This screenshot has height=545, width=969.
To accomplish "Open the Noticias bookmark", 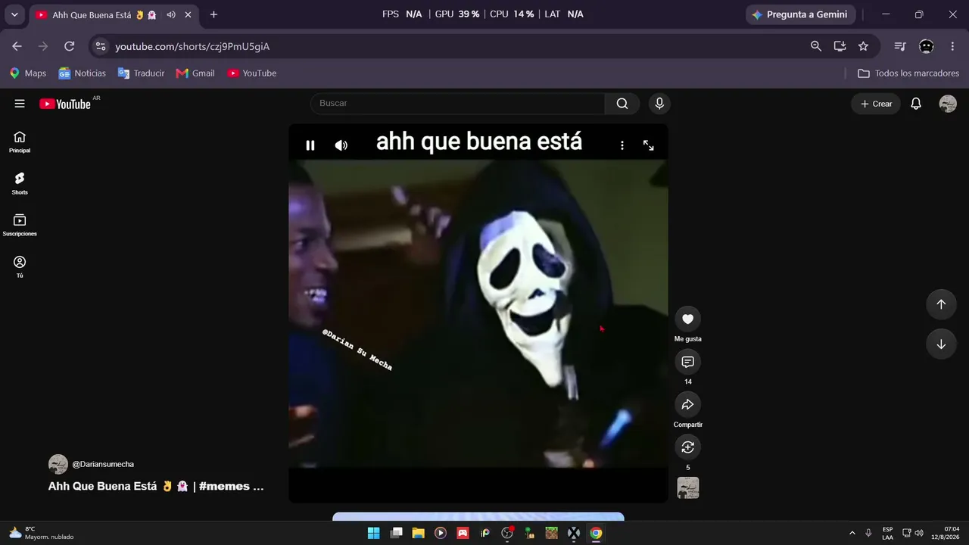I will 83,73.
